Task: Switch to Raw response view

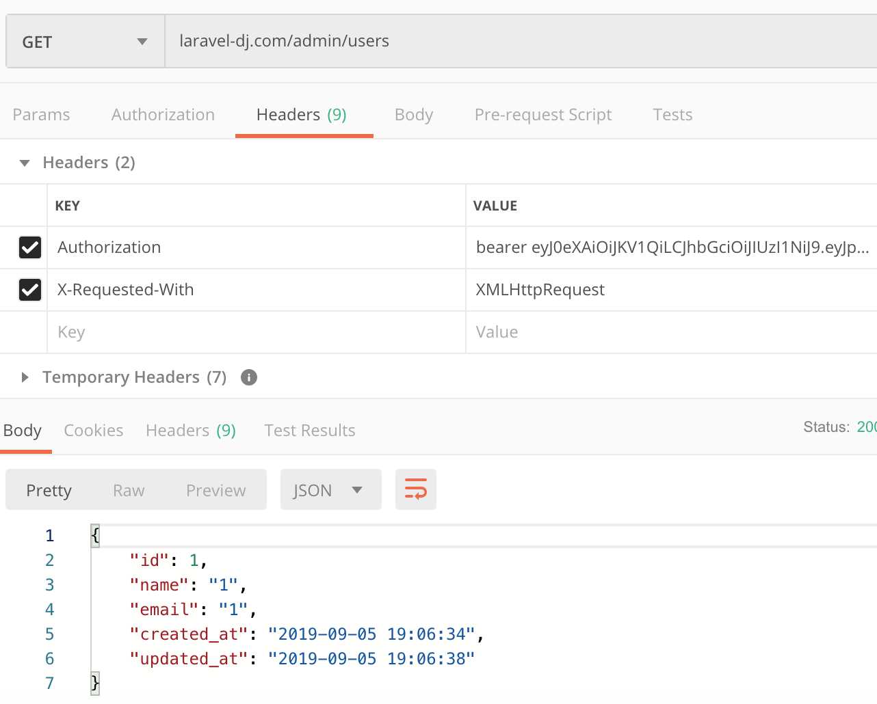Action: click(129, 491)
